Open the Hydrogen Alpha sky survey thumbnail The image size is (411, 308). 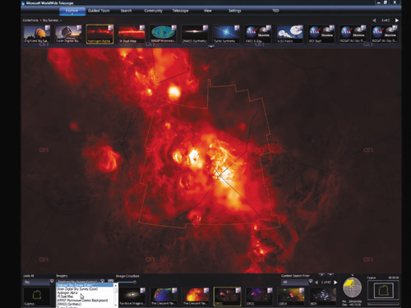99,34
